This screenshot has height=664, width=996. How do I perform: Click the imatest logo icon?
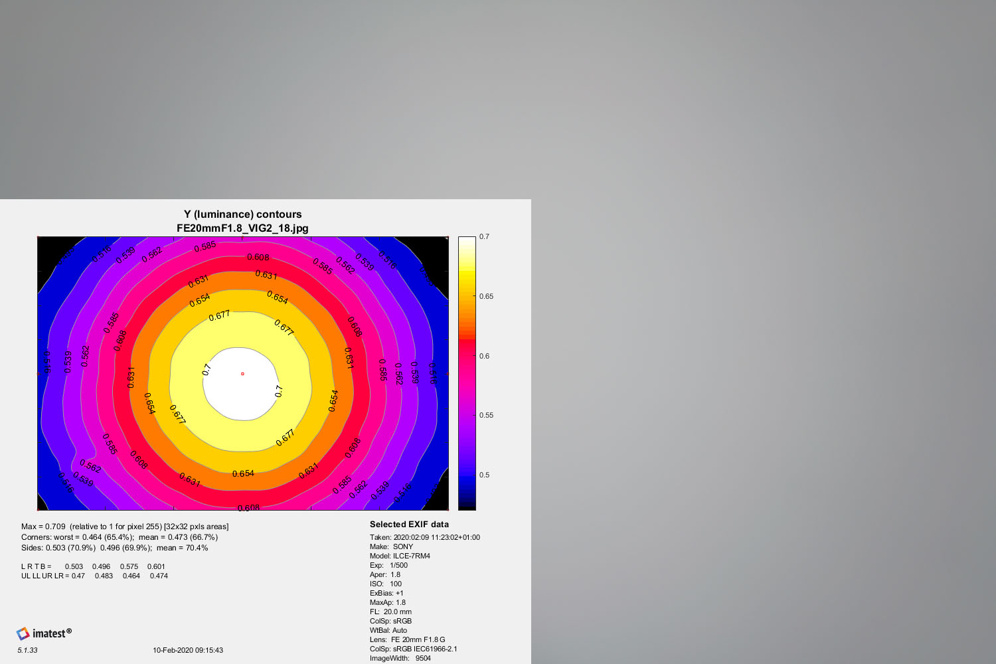[x=23, y=633]
